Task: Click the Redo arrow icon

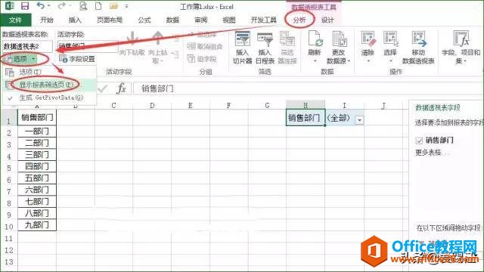Action: click(61, 6)
